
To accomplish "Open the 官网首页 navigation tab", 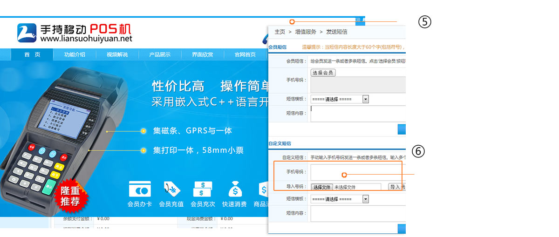I will (245, 54).
